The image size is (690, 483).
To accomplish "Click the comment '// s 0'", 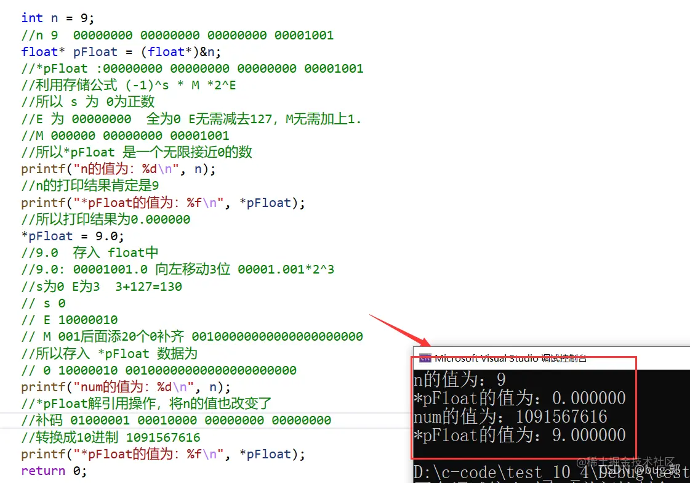I will point(44,303).
